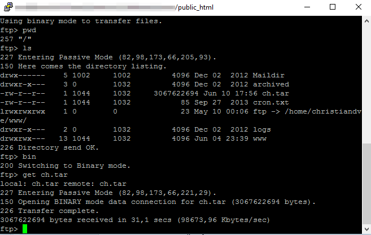Click the 'get ch.tar' command line

coord(34,175)
